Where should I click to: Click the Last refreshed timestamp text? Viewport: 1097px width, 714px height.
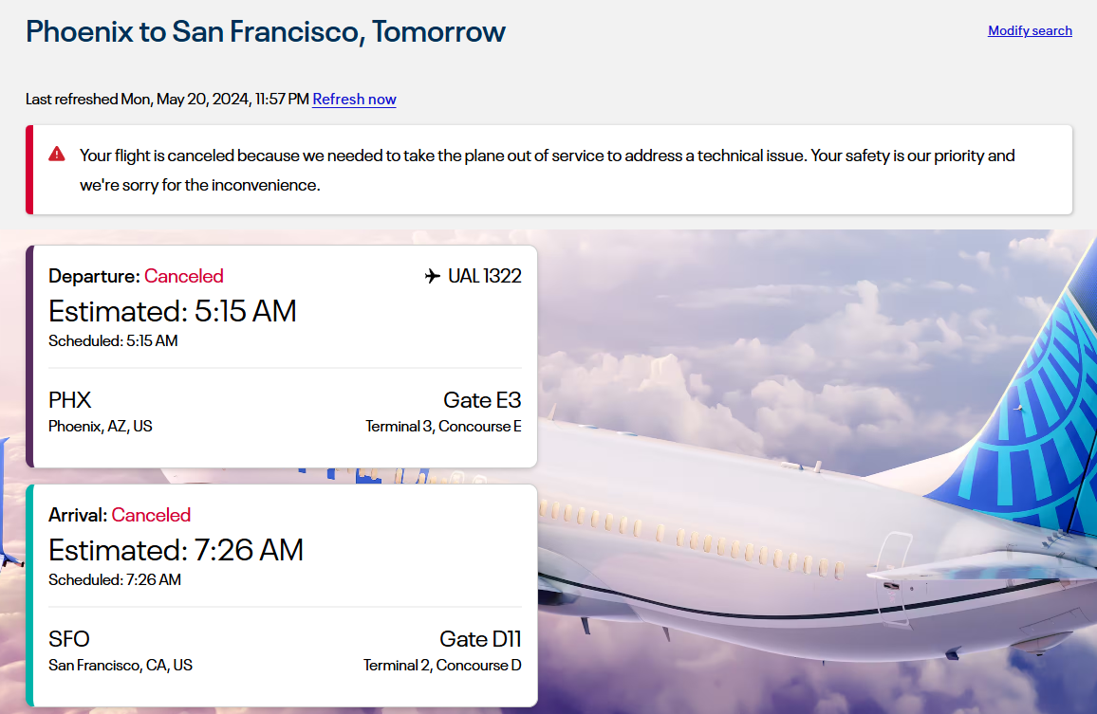coord(167,100)
